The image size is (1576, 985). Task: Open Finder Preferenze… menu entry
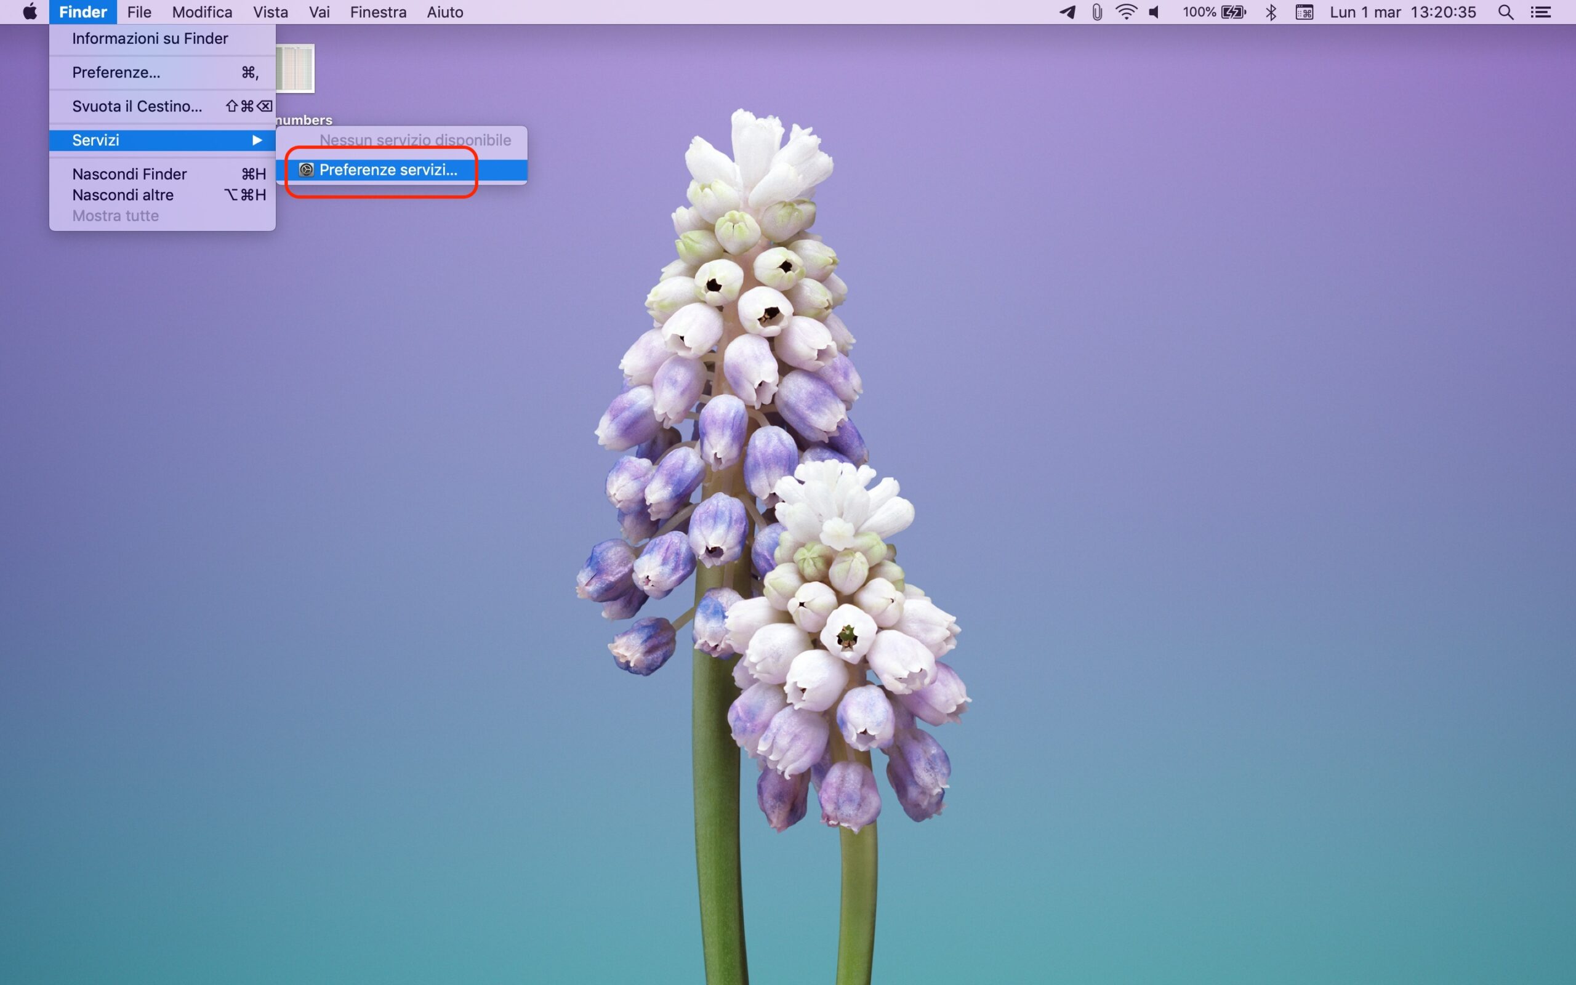[116, 72]
